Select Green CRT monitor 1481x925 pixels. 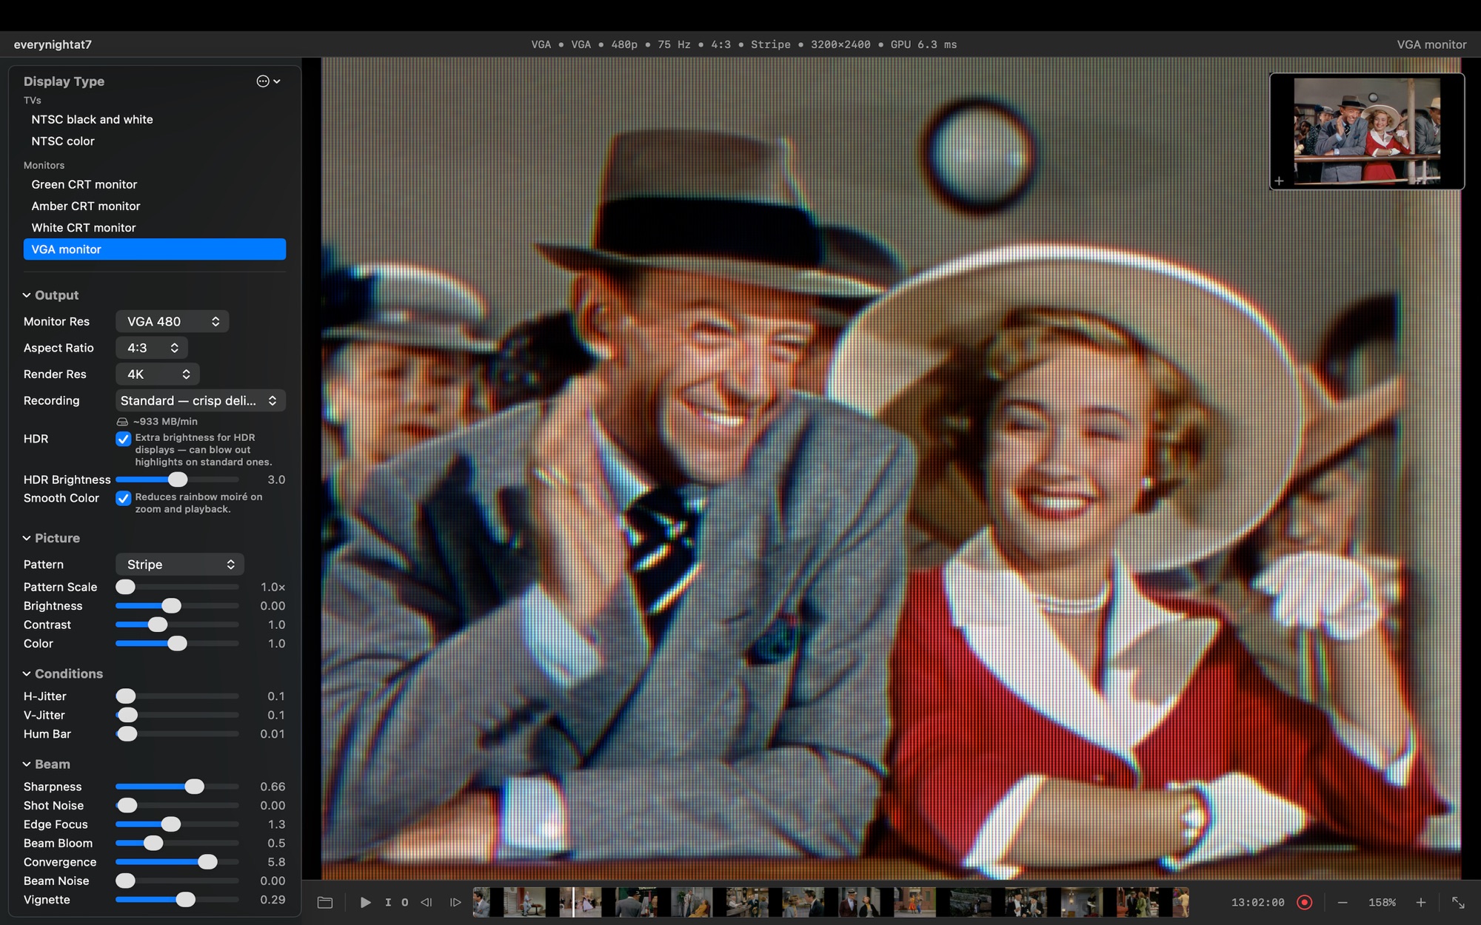click(155, 184)
